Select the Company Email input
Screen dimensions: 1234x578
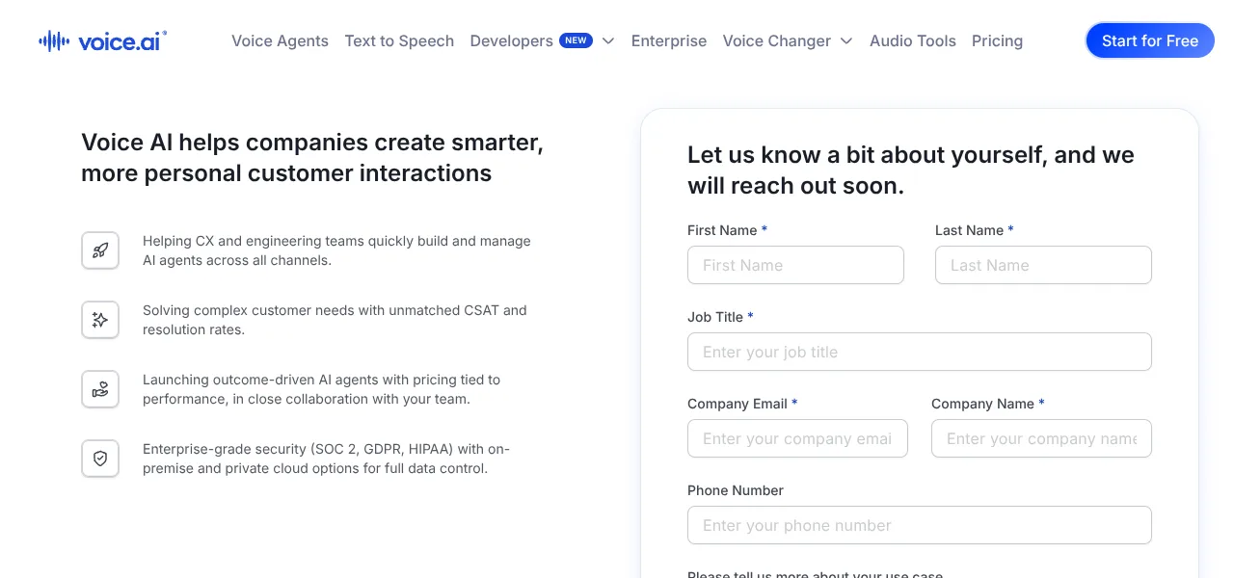797,438
